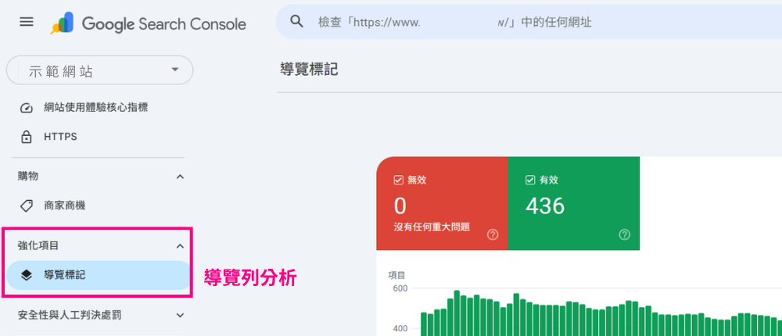
Task: Open the hamburger main menu
Action: tap(27, 23)
